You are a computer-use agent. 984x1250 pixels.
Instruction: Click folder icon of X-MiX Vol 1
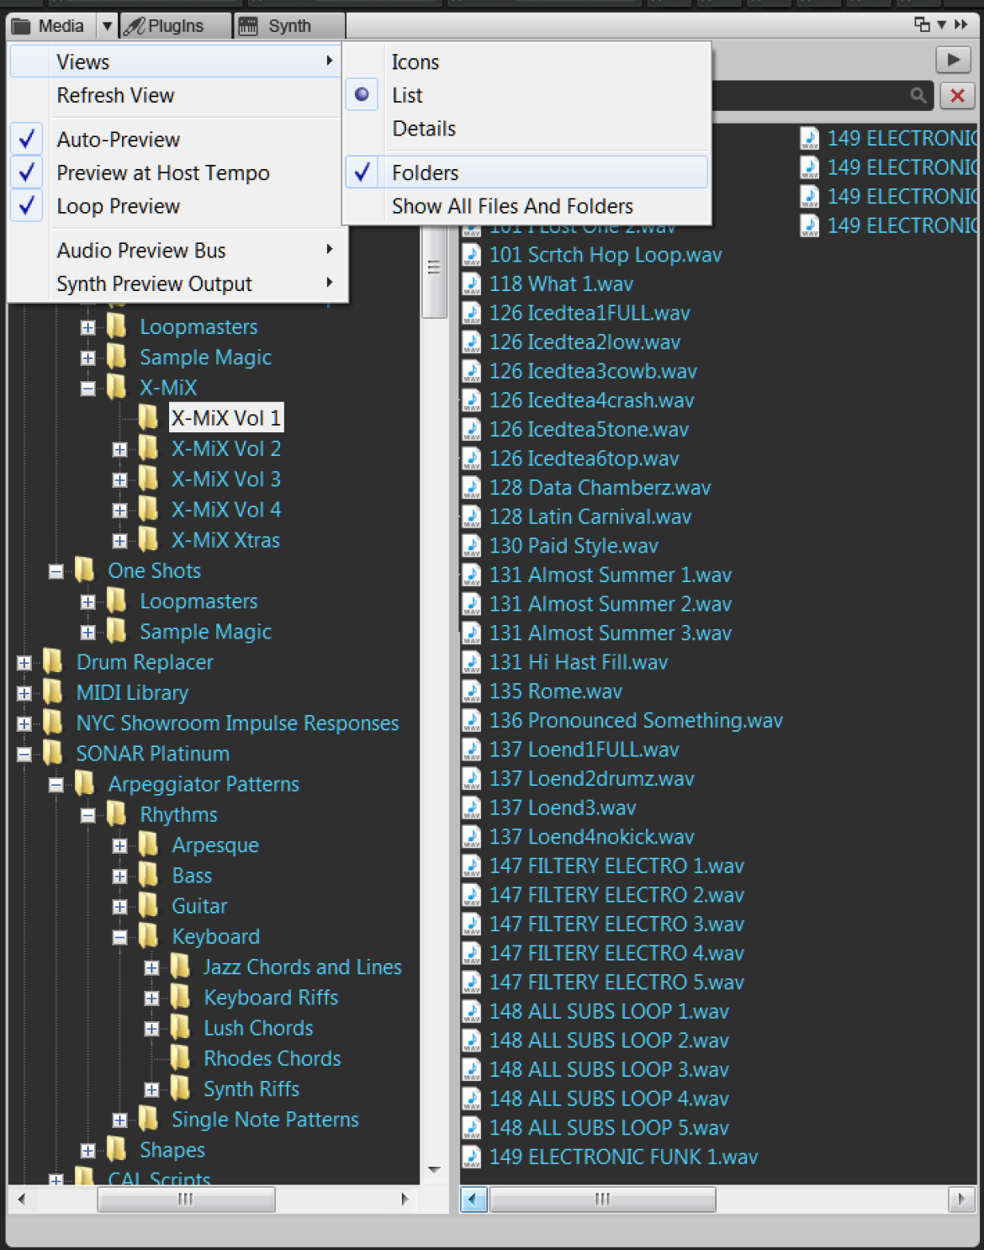[x=148, y=418]
